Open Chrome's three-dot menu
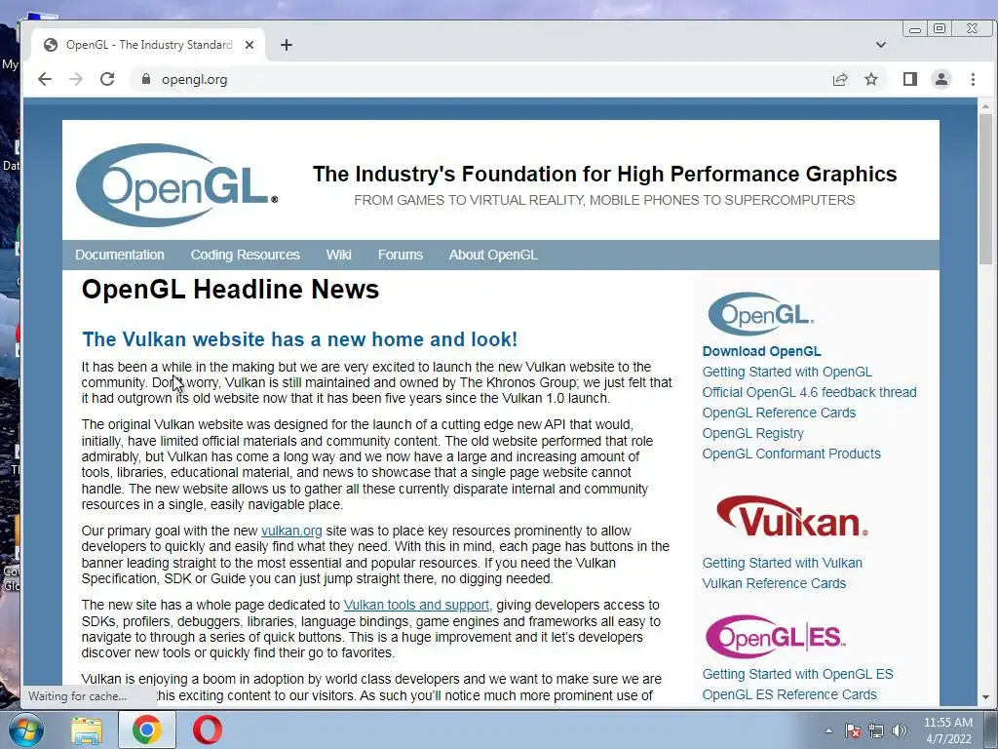This screenshot has width=998, height=749. click(x=973, y=79)
